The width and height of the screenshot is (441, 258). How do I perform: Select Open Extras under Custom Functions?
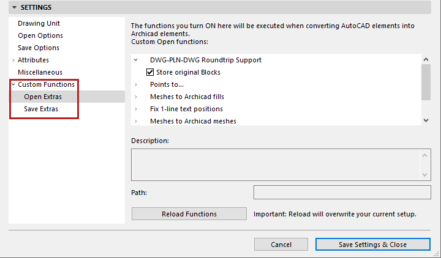coord(43,97)
